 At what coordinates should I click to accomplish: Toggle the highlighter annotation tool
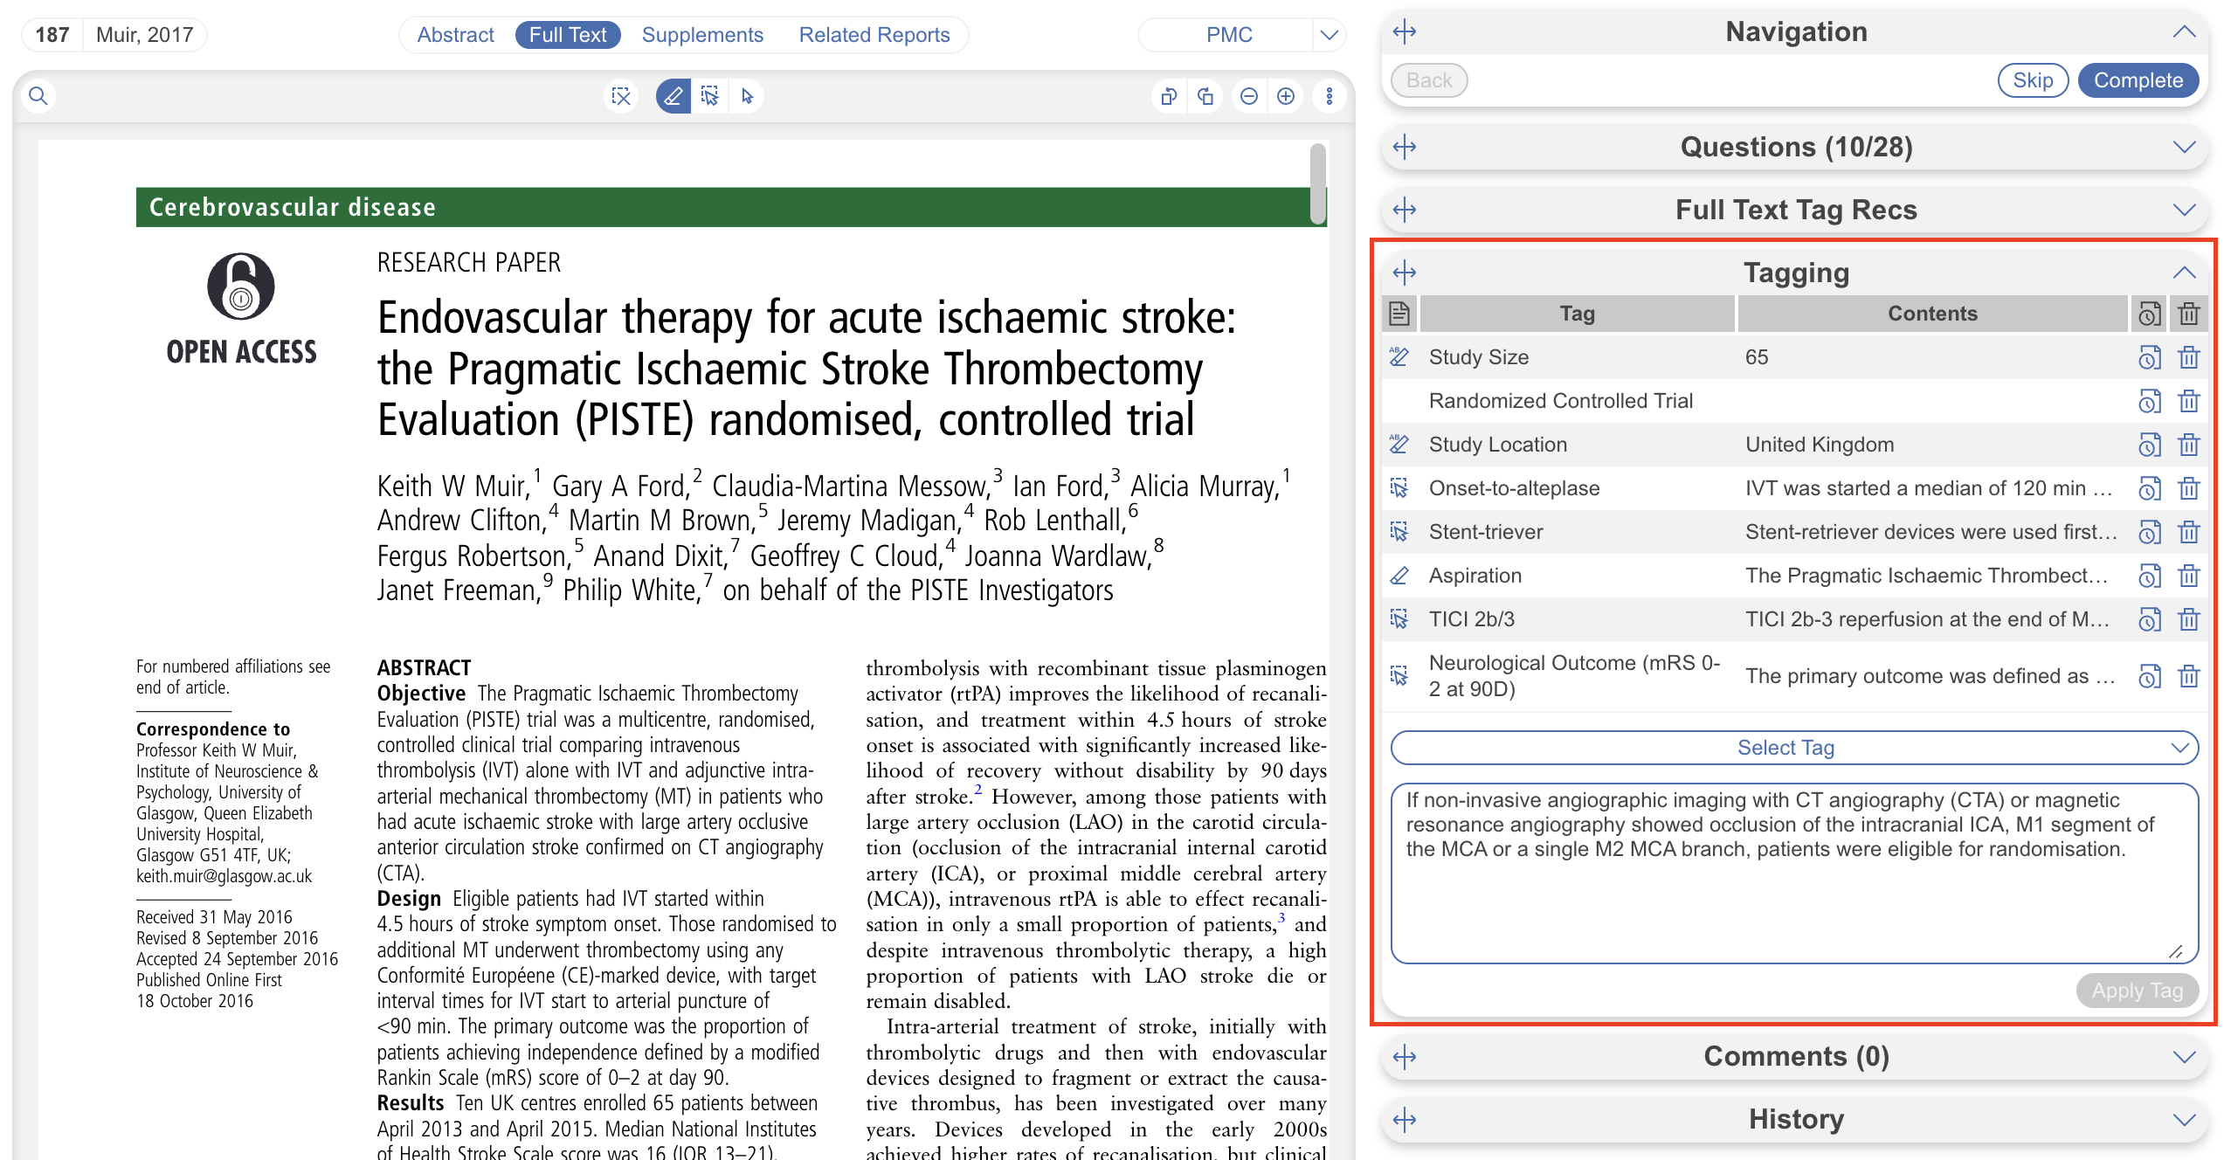673,96
